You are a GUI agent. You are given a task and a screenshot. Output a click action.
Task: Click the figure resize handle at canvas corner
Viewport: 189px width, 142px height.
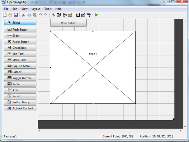[x=173, y=119]
